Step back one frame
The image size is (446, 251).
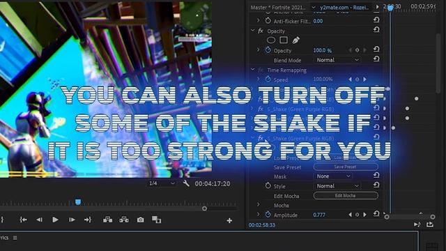pos(39,220)
